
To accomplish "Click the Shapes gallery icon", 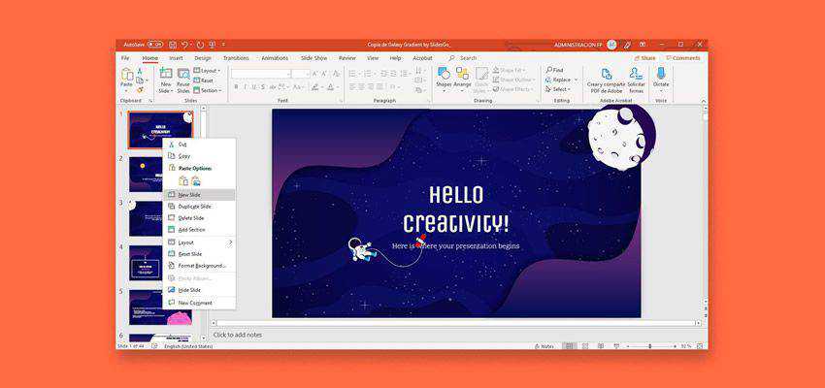I will click(444, 76).
